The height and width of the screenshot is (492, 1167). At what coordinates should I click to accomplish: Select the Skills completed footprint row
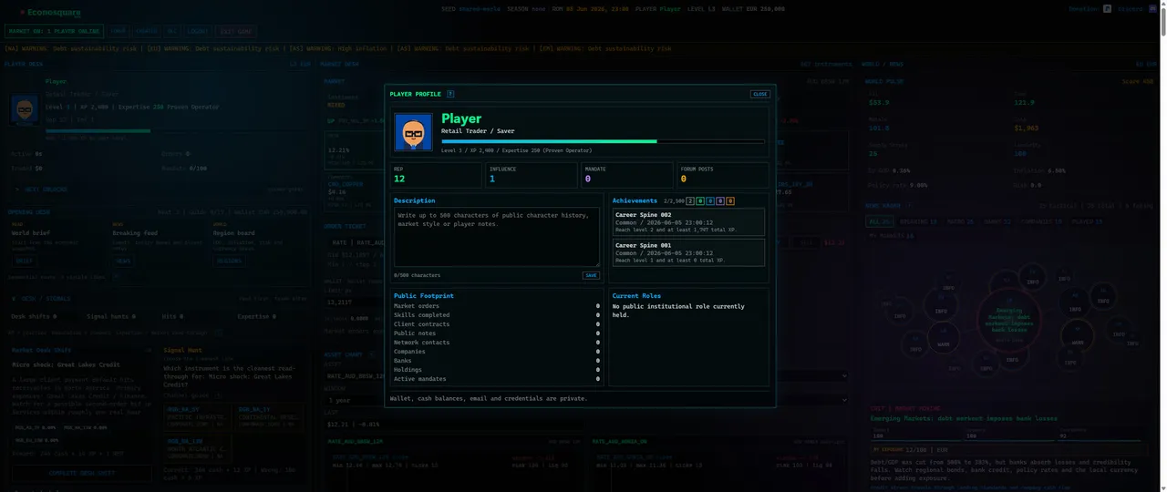tap(497, 315)
